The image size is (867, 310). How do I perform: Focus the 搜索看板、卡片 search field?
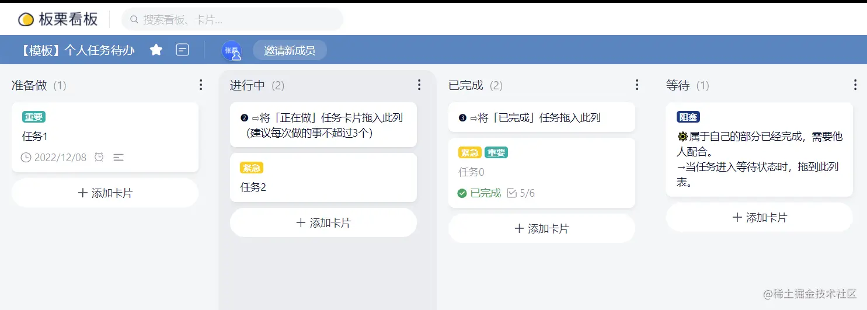click(x=232, y=19)
